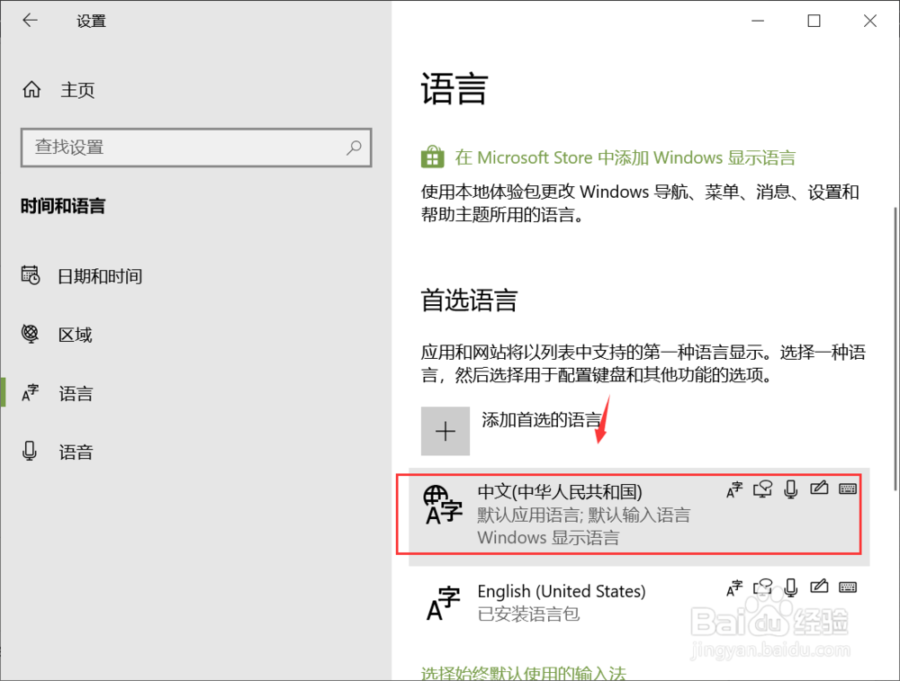Click the handwriting icon for English (United States)

pyautogui.click(x=820, y=587)
